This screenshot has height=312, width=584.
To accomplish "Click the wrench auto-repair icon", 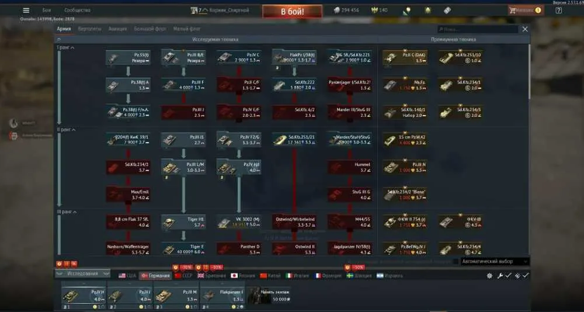I will (500, 276).
